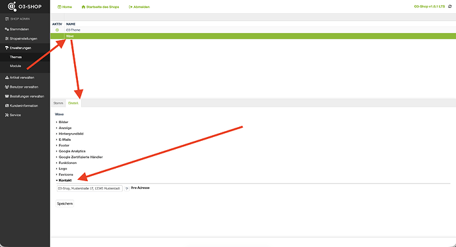Click the refresh icon beside version text
456x247 pixels.
[449, 7]
